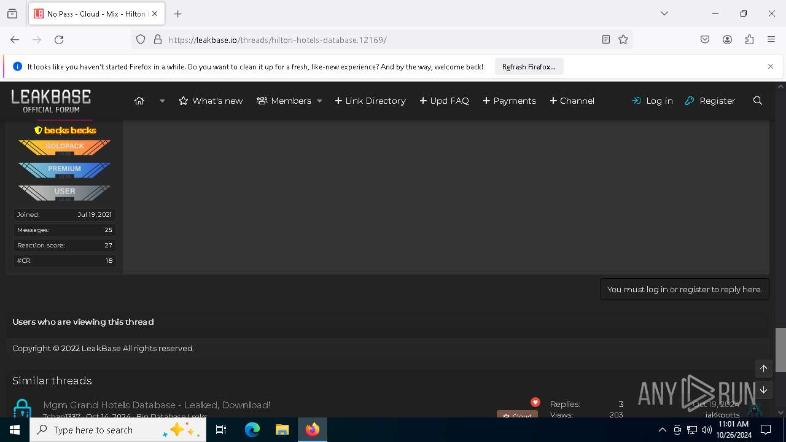This screenshot has width=786, height=442.
Task: Open the Firefox account icon
Action: click(727, 39)
